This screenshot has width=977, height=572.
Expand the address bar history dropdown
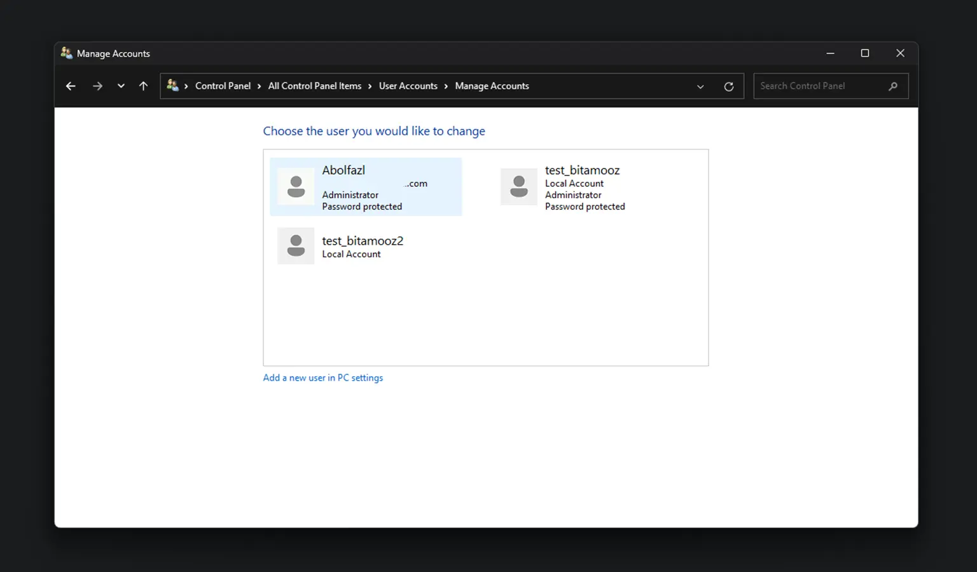(700, 86)
